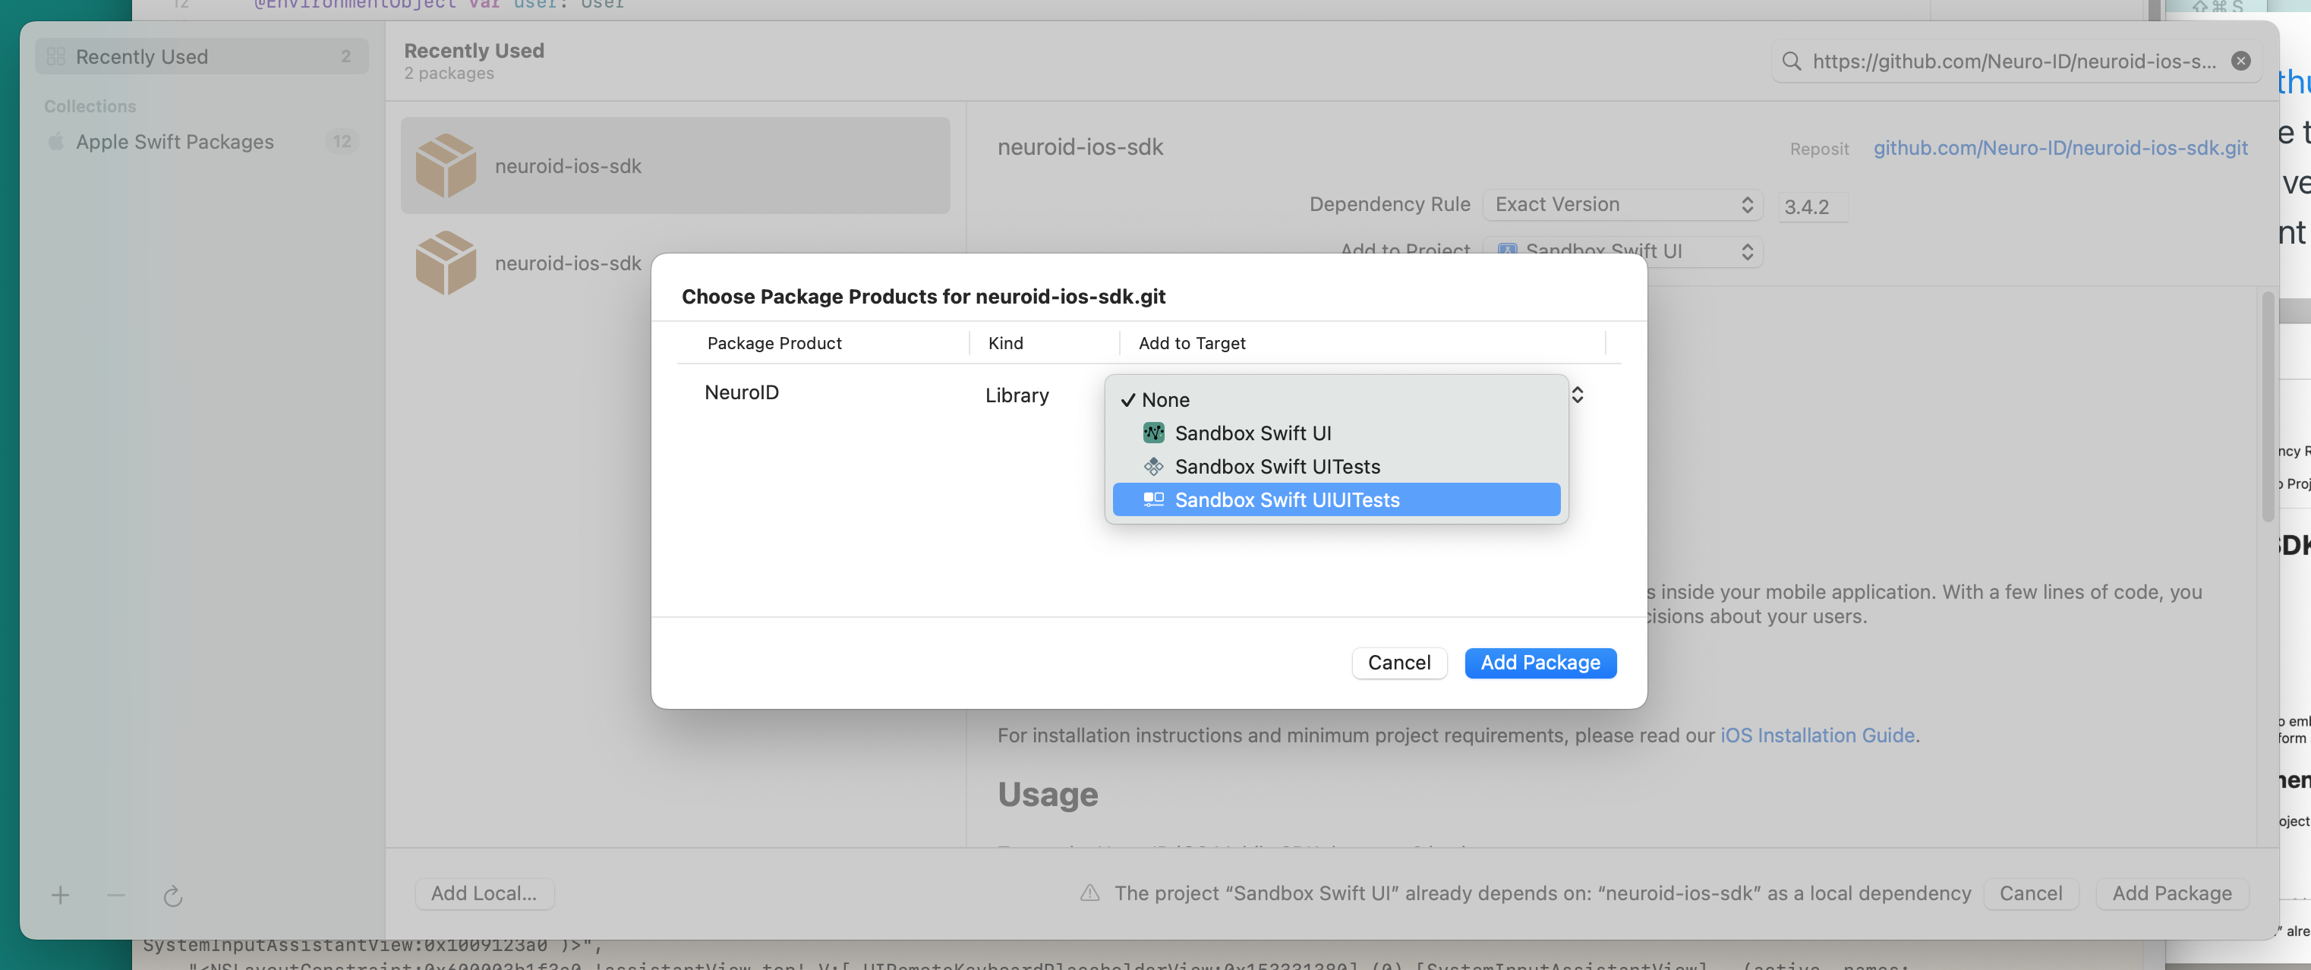Select the NeuroID package product row

(x=742, y=392)
